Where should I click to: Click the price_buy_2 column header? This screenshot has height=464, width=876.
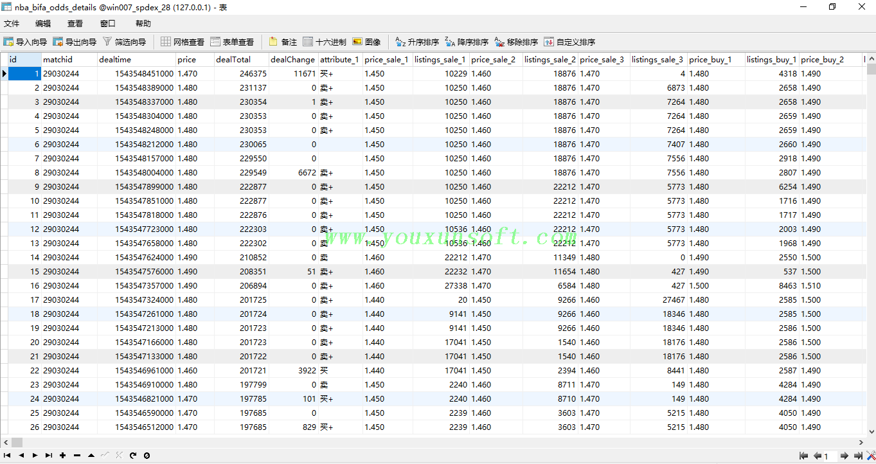point(831,59)
